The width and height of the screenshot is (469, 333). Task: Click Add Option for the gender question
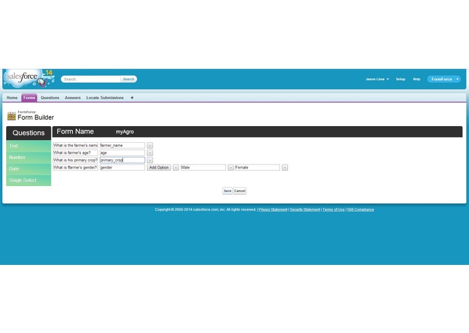click(x=159, y=168)
